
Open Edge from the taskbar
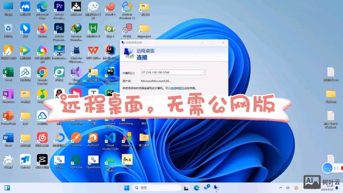(196, 188)
